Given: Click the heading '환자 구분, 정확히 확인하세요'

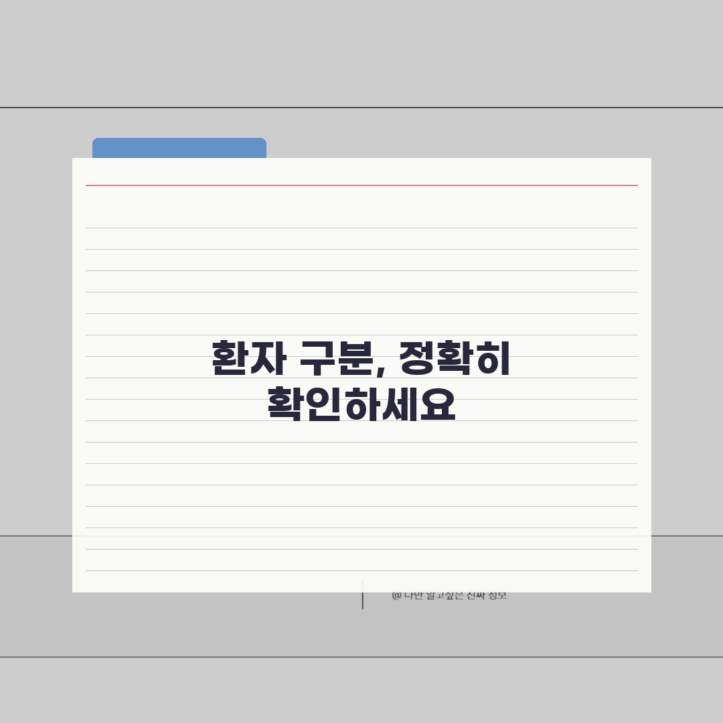Looking at the screenshot, I should coord(361,381).
